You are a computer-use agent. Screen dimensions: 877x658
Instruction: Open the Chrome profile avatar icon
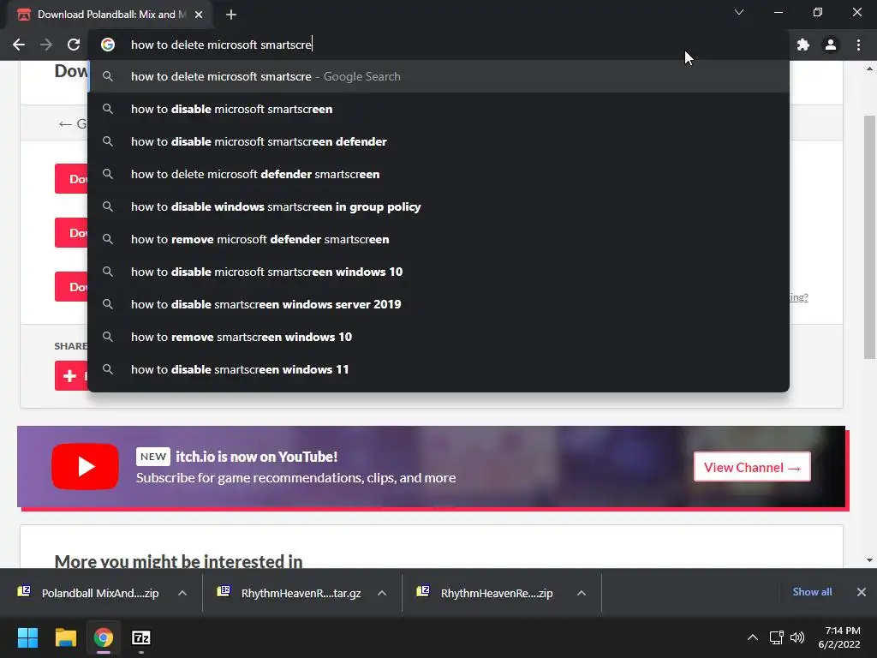pos(831,45)
